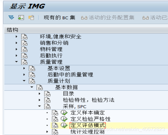
Task: Select the highlighted 定义评估模式 entry
Action: 88,125
